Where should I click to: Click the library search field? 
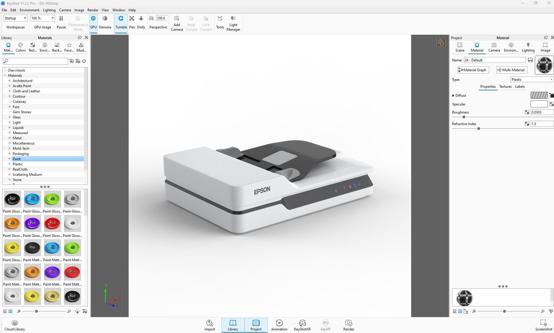[x=35, y=61]
